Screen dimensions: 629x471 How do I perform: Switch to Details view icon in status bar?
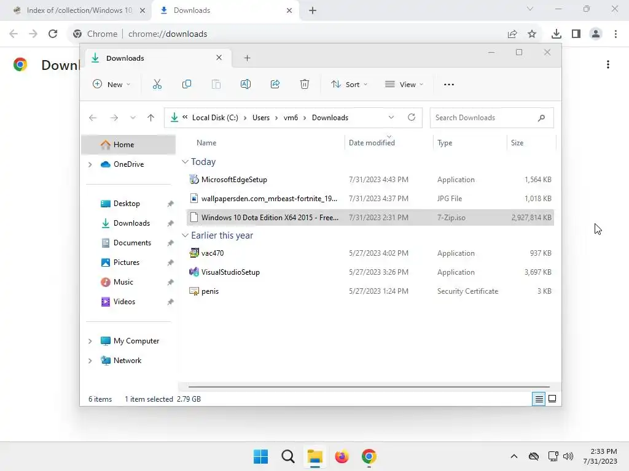(539, 399)
